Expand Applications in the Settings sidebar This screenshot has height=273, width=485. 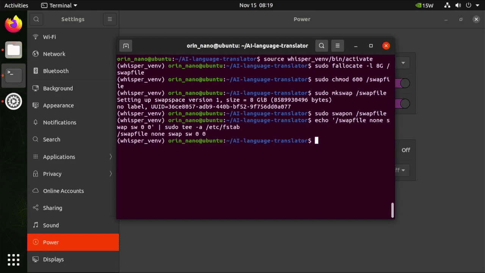coord(110,157)
